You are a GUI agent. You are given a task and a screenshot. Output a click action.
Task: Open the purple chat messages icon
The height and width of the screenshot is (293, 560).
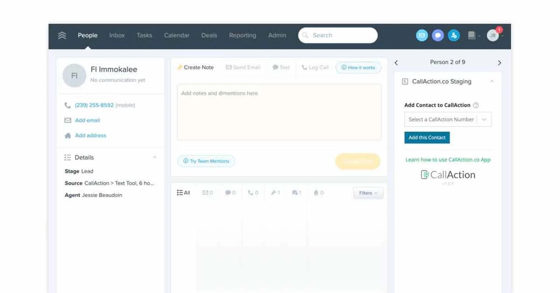coord(438,35)
